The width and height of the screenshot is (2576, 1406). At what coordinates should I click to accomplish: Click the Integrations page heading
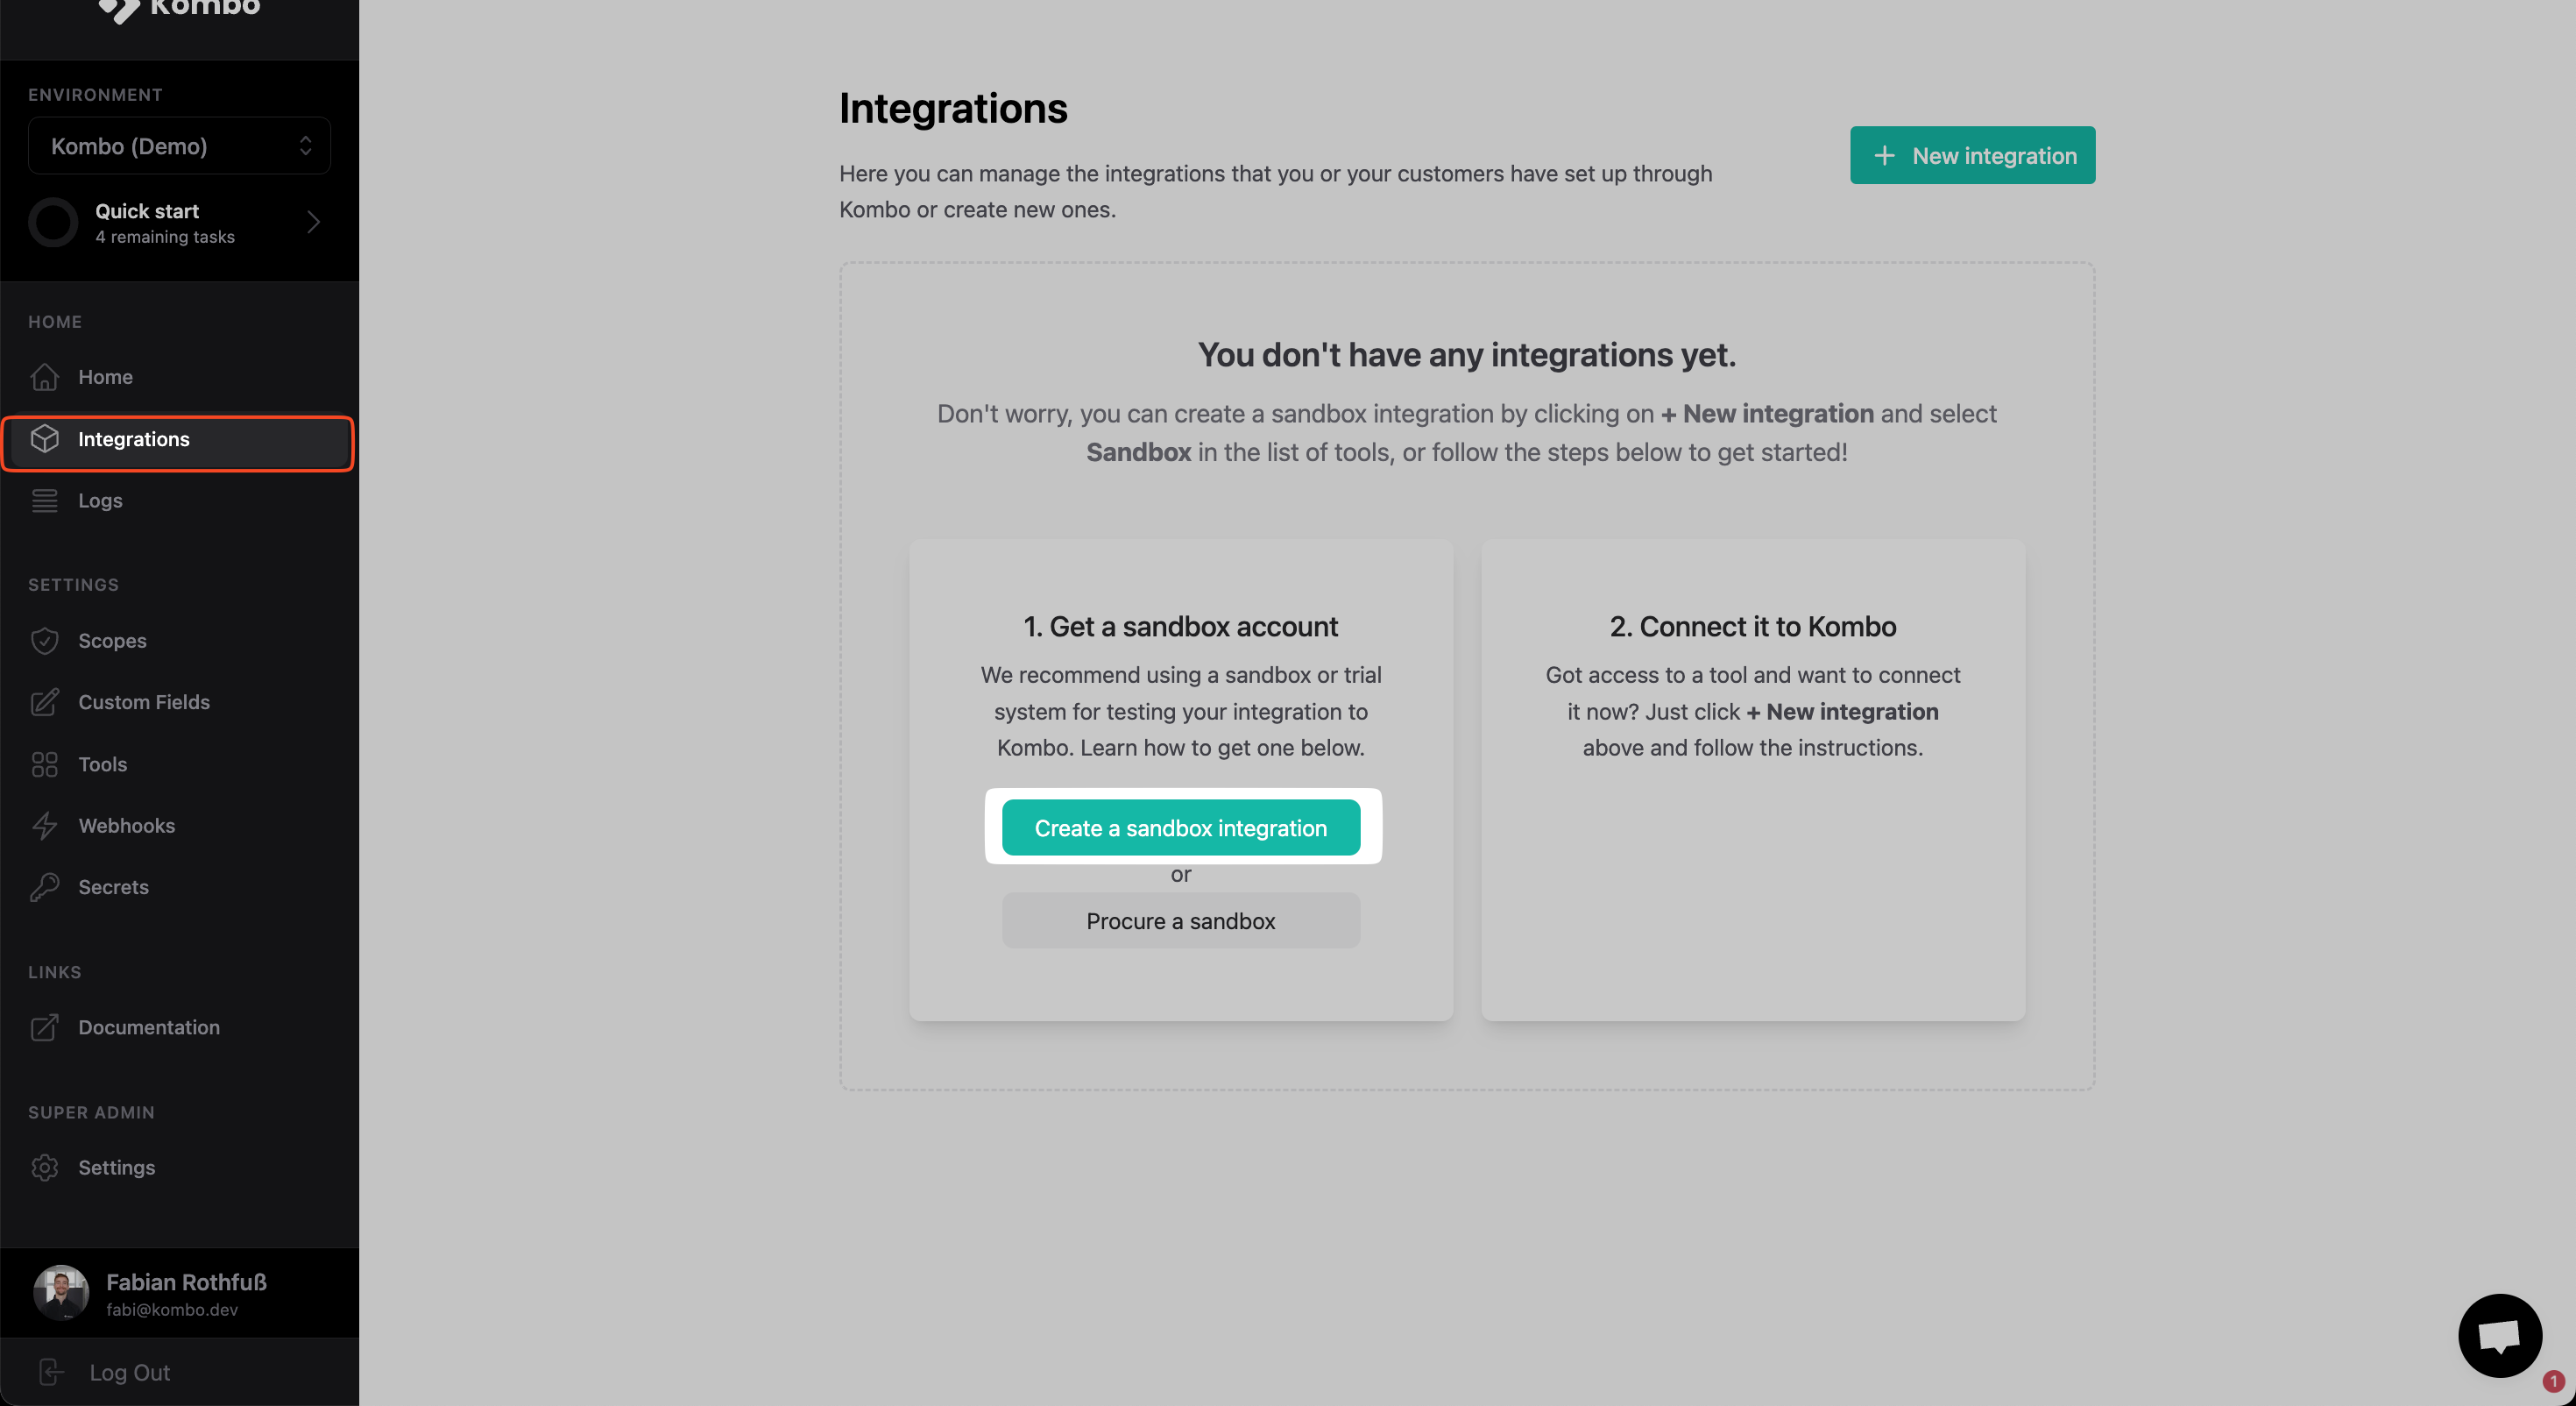(953, 108)
